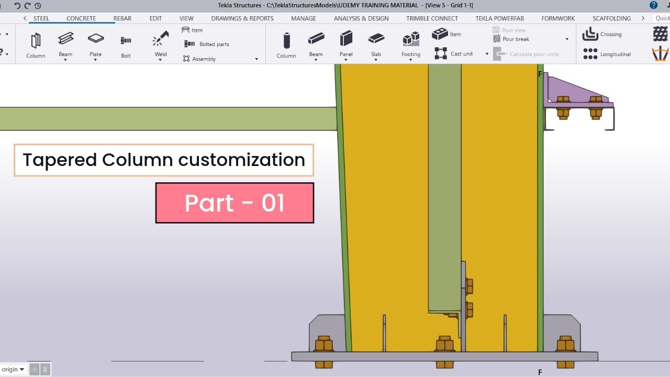670x377 pixels.
Task: Open the DRAWINGS & REPORTS tab
Action: (x=242, y=18)
